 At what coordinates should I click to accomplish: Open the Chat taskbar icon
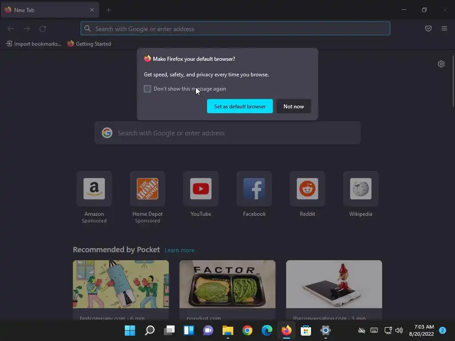[x=208, y=330]
